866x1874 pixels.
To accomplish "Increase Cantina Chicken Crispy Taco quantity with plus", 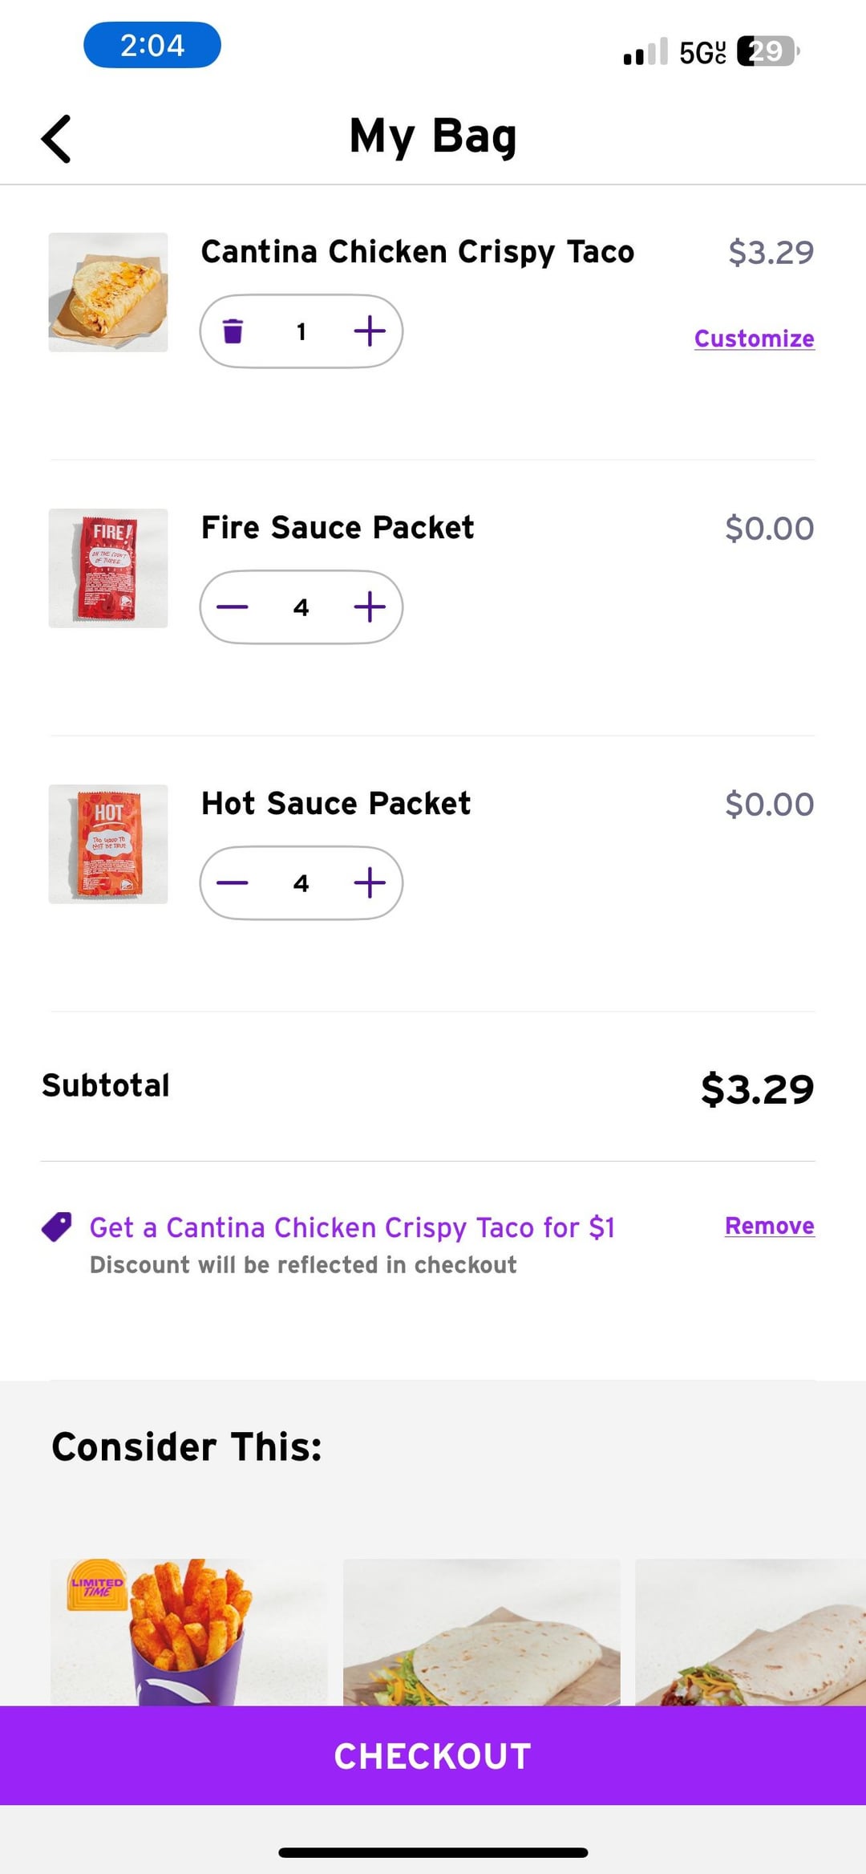I will [370, 331].
